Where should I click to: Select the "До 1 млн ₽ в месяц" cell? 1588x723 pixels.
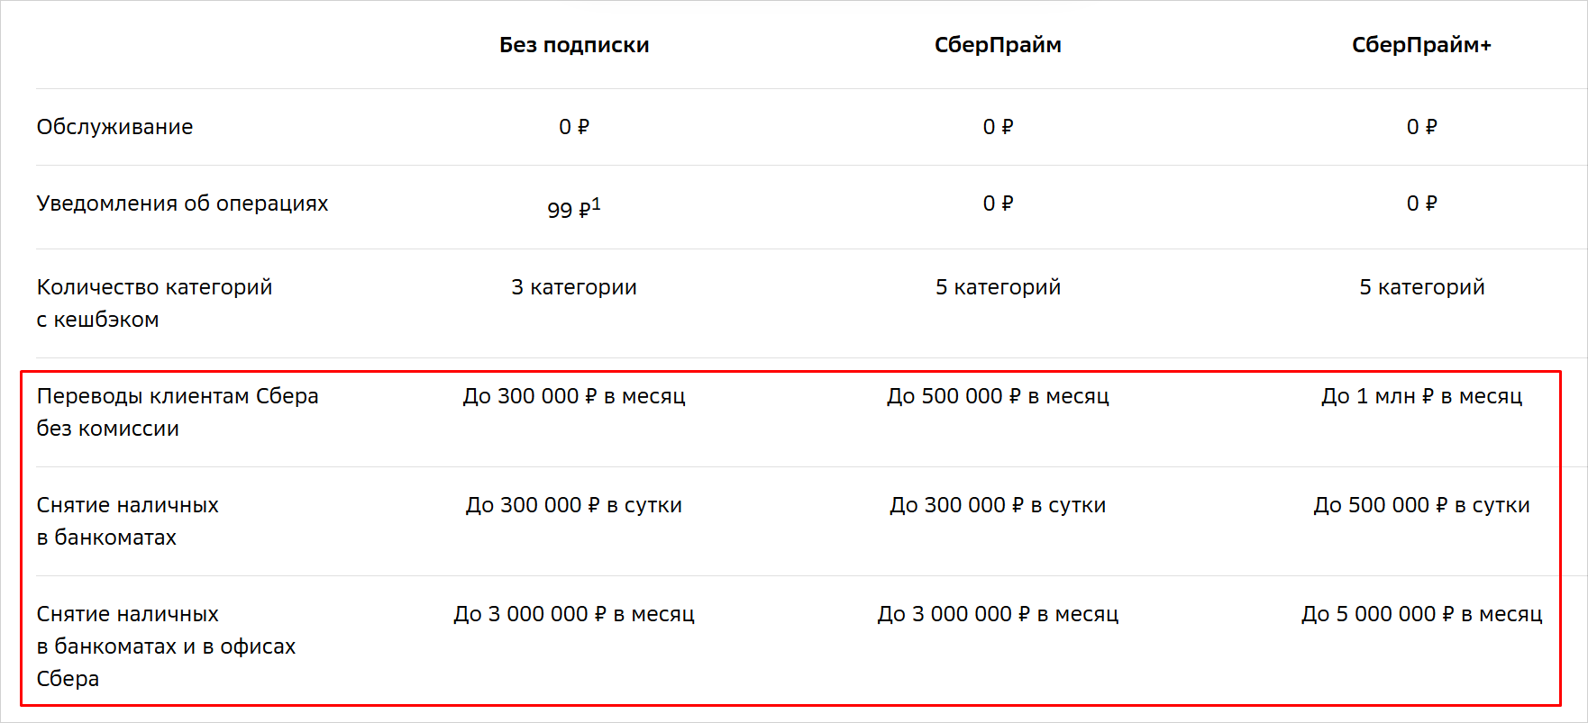1421,396
